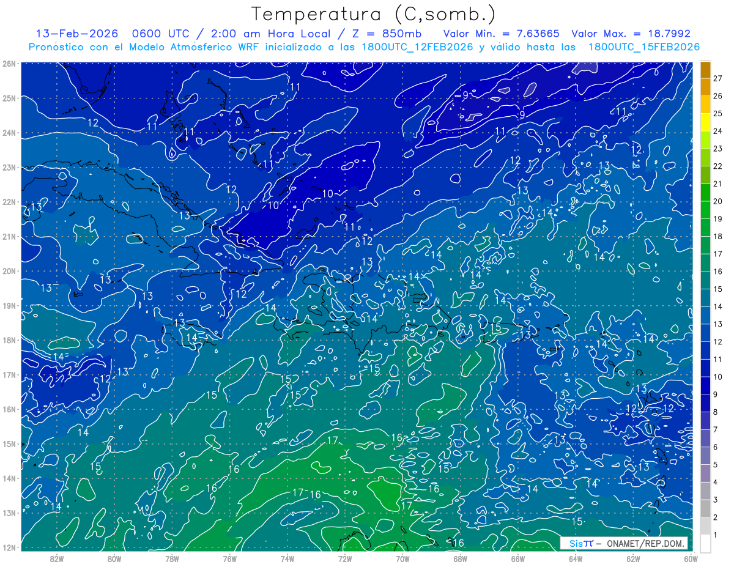Click the white bottom swatch of the color scale
This screenshot has height=567, width=734.
tap(706, 543)
